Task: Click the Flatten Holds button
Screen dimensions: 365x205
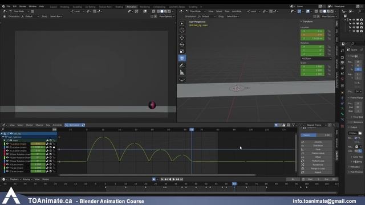Action: click(x=316, y=153)
